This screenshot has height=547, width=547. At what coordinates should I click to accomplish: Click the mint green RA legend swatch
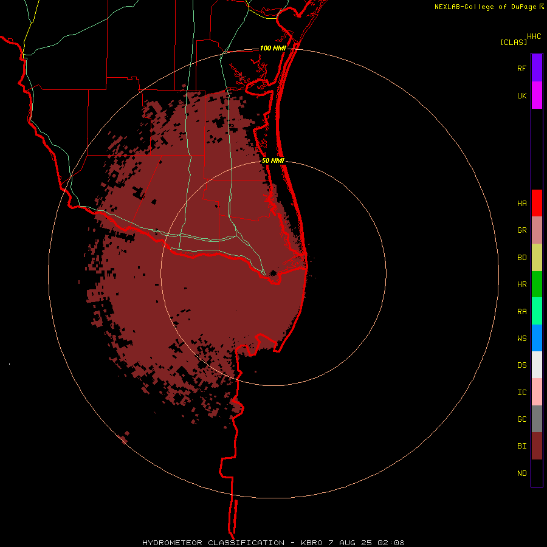[x=537, y=311]
